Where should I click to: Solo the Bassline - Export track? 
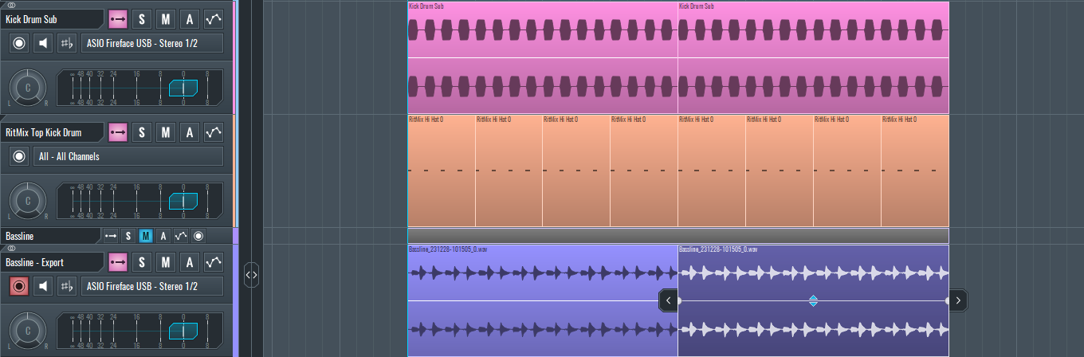coord(141,262)
